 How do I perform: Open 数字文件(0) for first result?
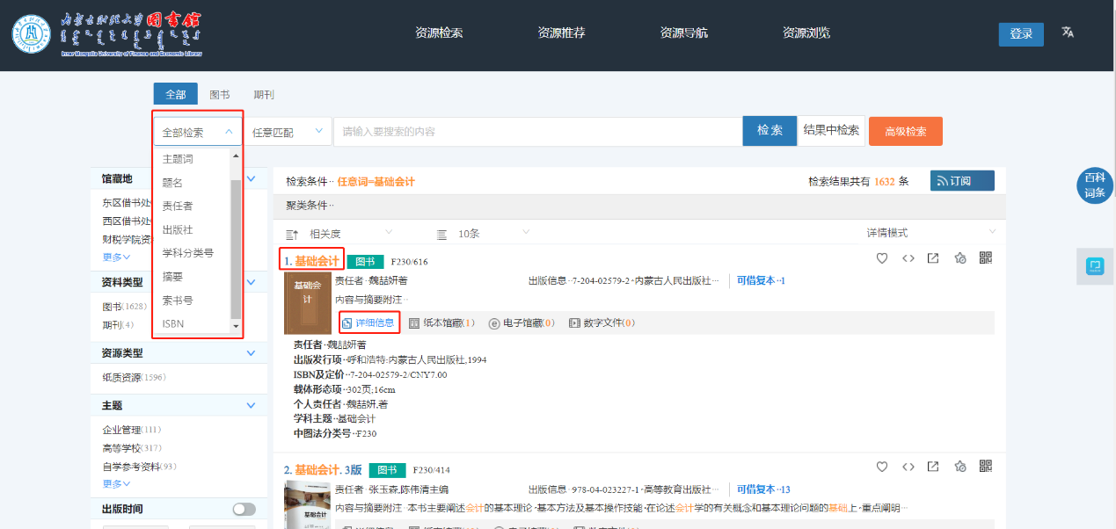[x=602, y=323]
